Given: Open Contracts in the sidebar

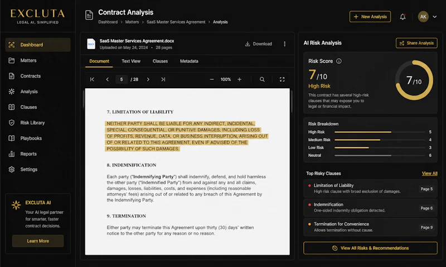Looking at the screenshot, I should [x=38, y=76].
